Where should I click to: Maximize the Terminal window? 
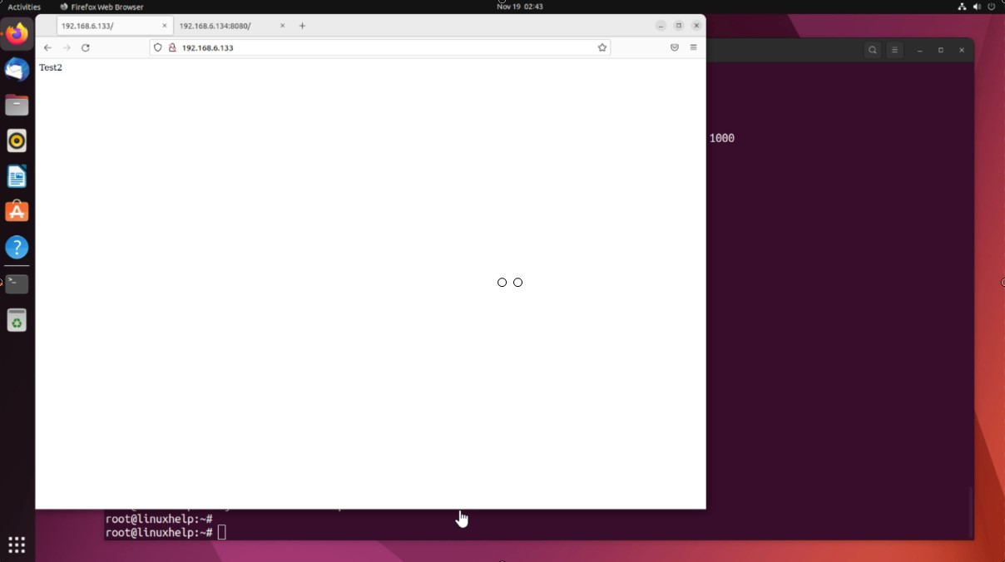click(941, 50)
